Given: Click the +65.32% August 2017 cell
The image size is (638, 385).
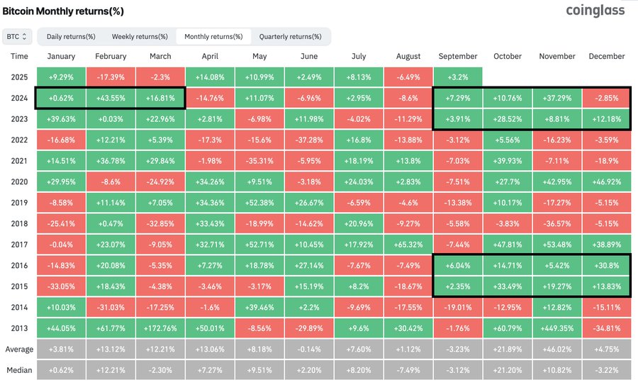Looking at the screenshot, I should pyautogui.click(x=409, y=245).
